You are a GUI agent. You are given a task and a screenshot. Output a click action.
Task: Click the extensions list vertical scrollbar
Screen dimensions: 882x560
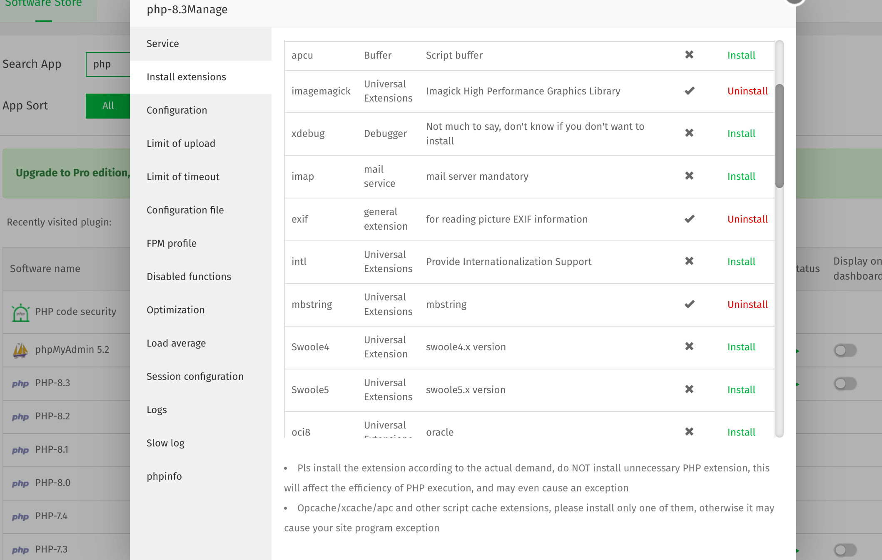(x=779, y=136)
